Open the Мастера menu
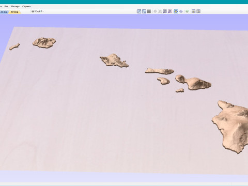 [15, 7]
